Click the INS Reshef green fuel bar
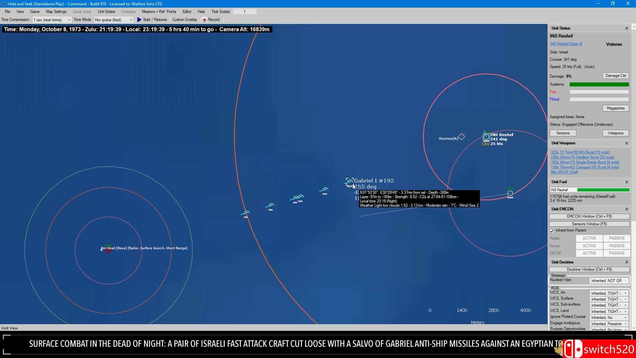Image resolution: width=636 pixels, height=358 pixels. coord(603,190)
